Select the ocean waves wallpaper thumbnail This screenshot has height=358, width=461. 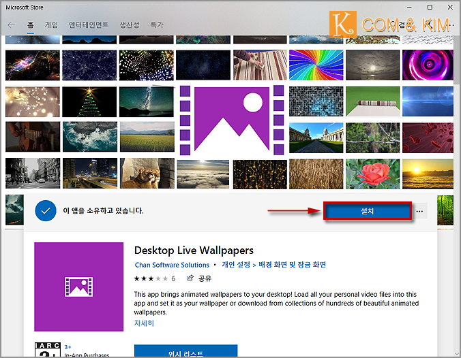89,137
